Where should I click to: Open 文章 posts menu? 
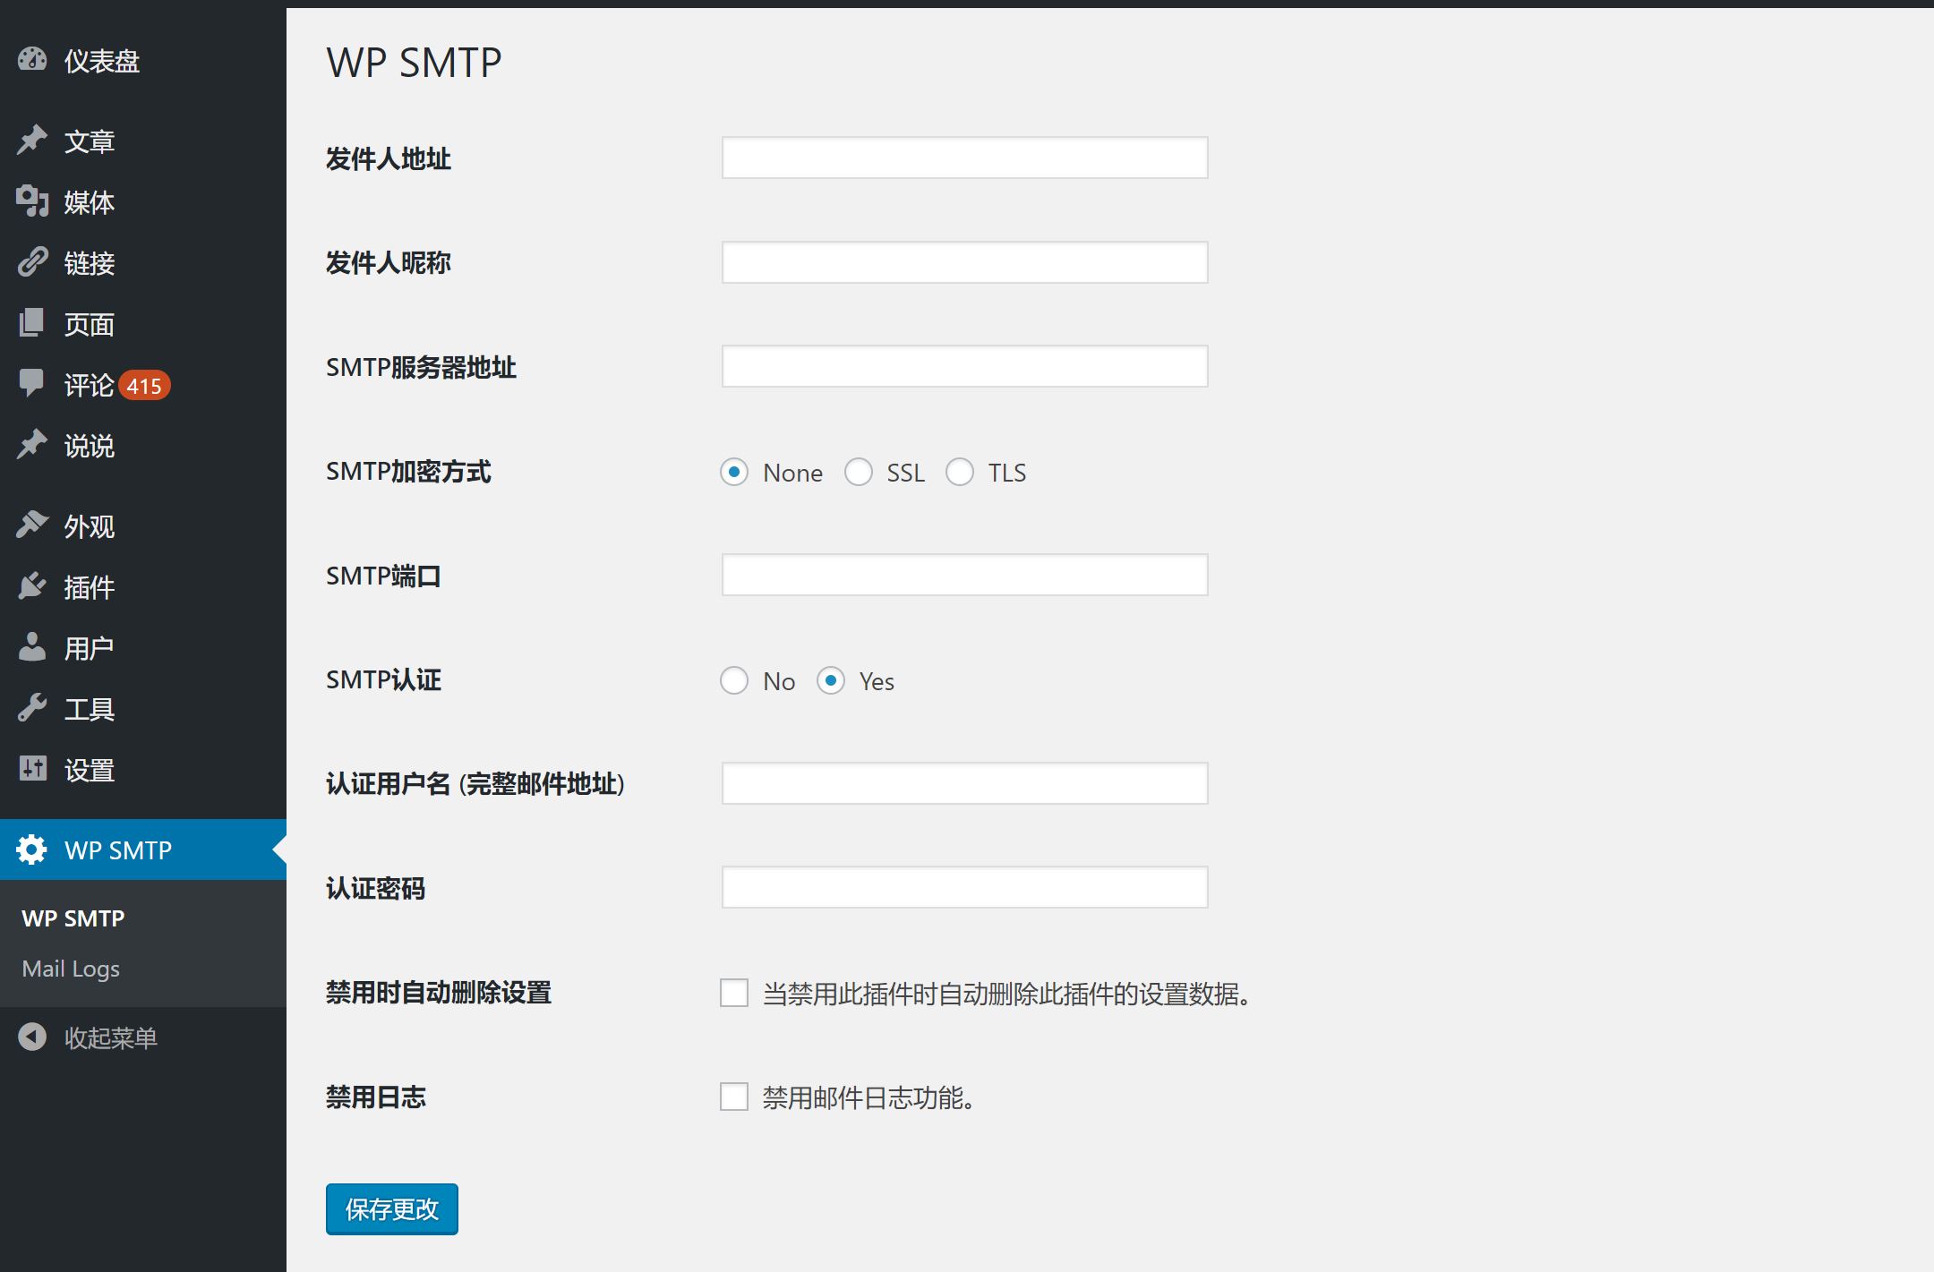pos(143,141)
